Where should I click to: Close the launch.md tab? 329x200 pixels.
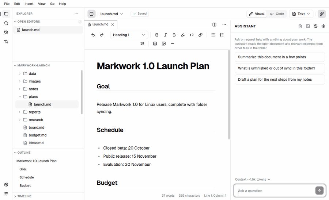(113, 24)
